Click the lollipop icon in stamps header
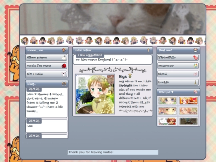This screenshot has height=162, width=216. tap(196, 92)
